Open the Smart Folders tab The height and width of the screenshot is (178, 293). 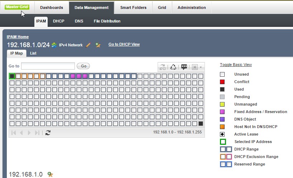133,7
